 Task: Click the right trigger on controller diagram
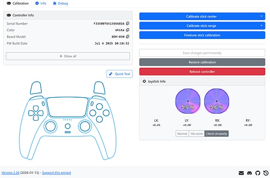click(100, 88)
